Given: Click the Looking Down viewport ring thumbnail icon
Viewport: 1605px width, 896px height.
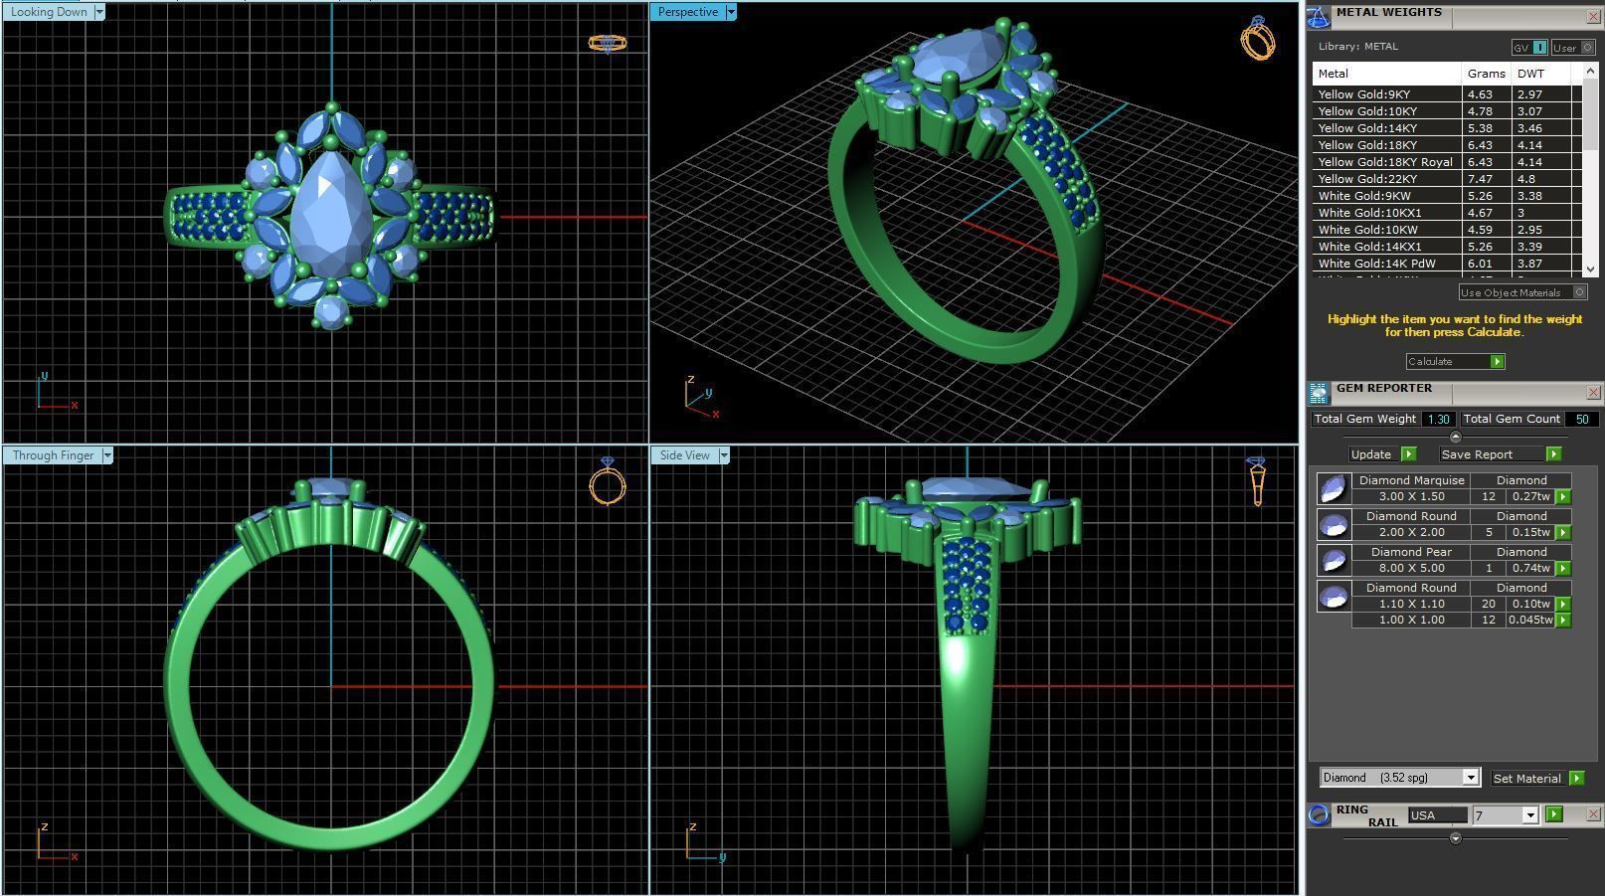Looking at the screenshot, I should click(x=607, y=43).
